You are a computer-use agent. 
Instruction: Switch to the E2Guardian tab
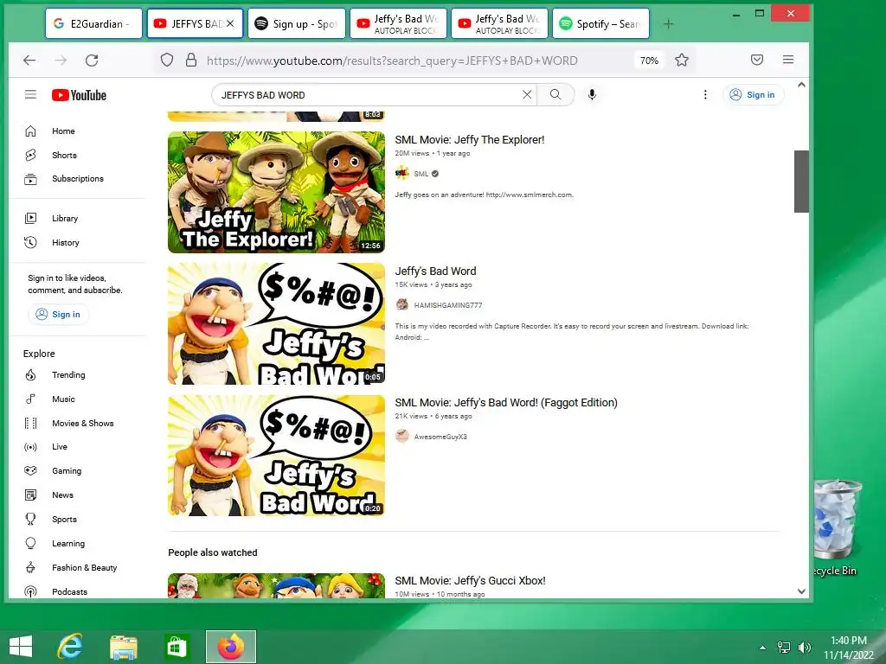[93, 23]
